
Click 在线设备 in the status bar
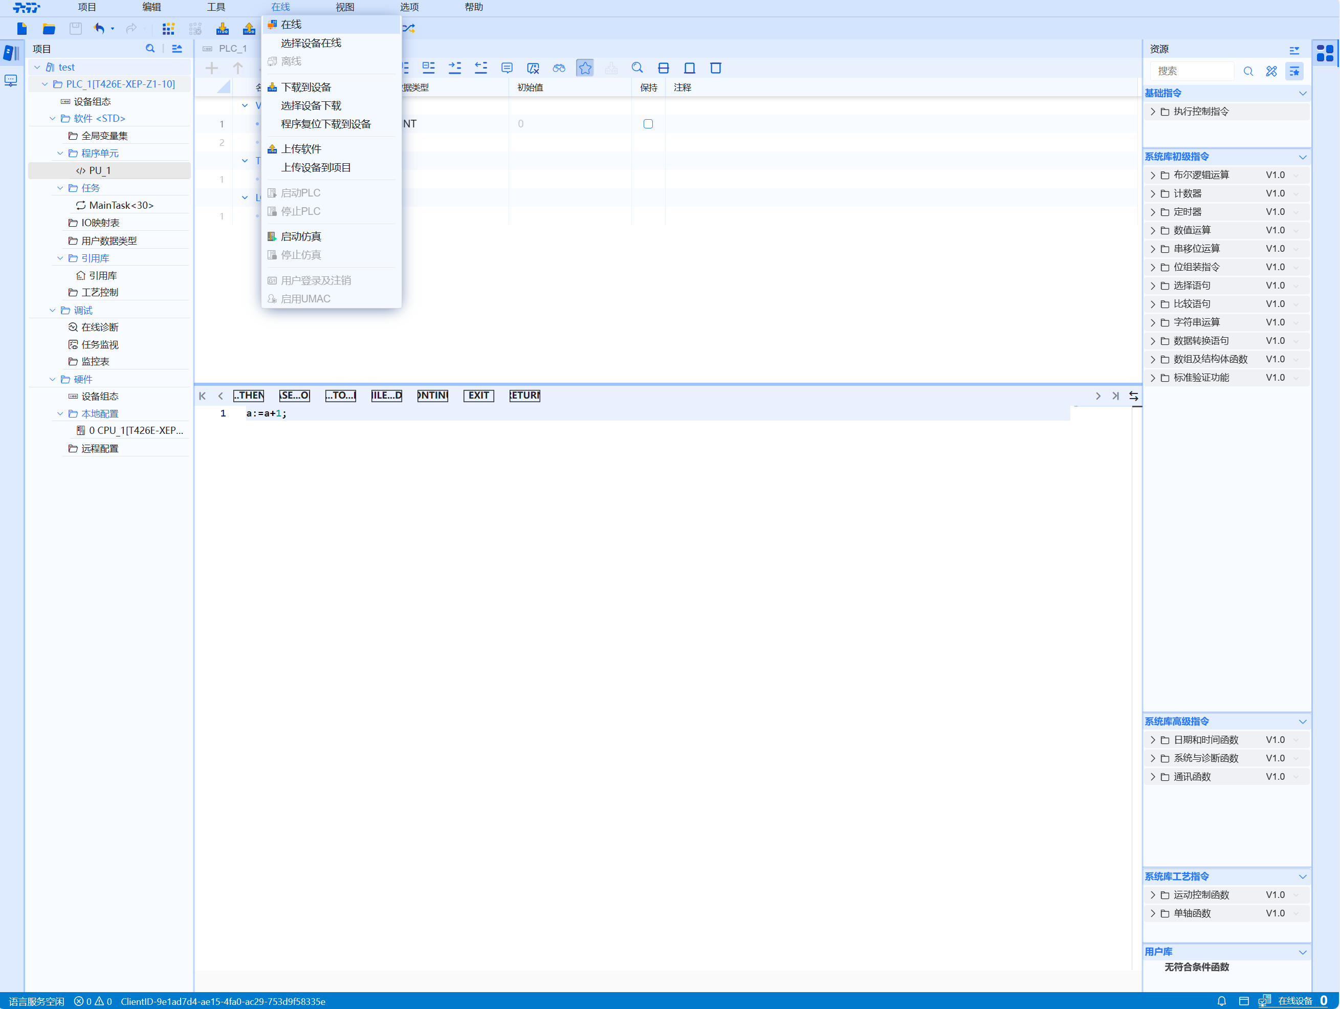point(1294,1001)
